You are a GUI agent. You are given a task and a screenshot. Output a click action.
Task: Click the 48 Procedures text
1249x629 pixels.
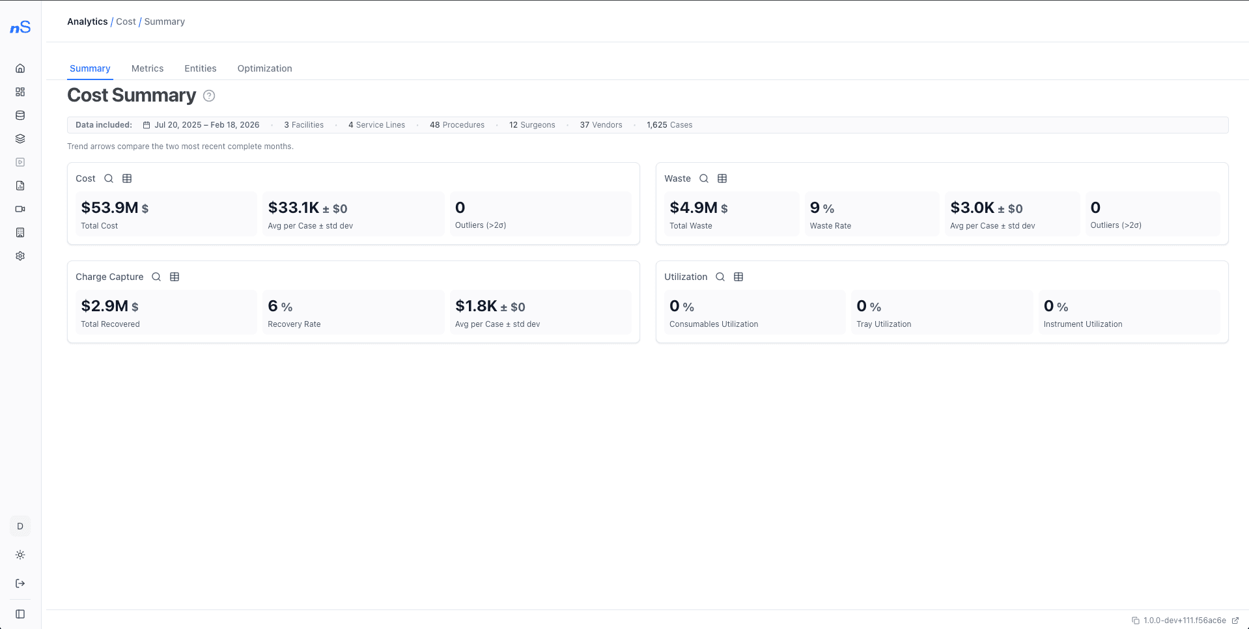(x=457, y=125)
